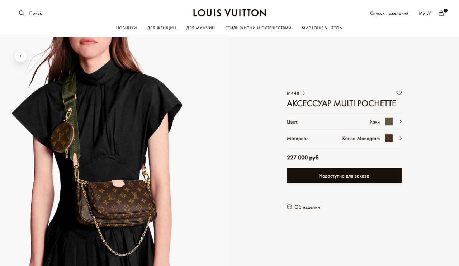Open the shopping bag icon
The image size is (459, 266).
coord(441,13)
